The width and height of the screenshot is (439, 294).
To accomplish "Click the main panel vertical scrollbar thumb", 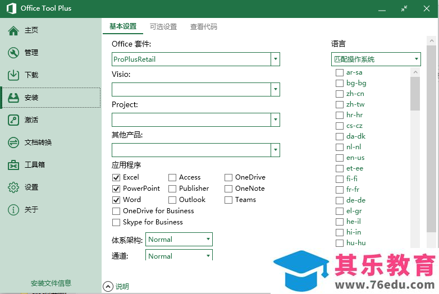I will point(432,139).
